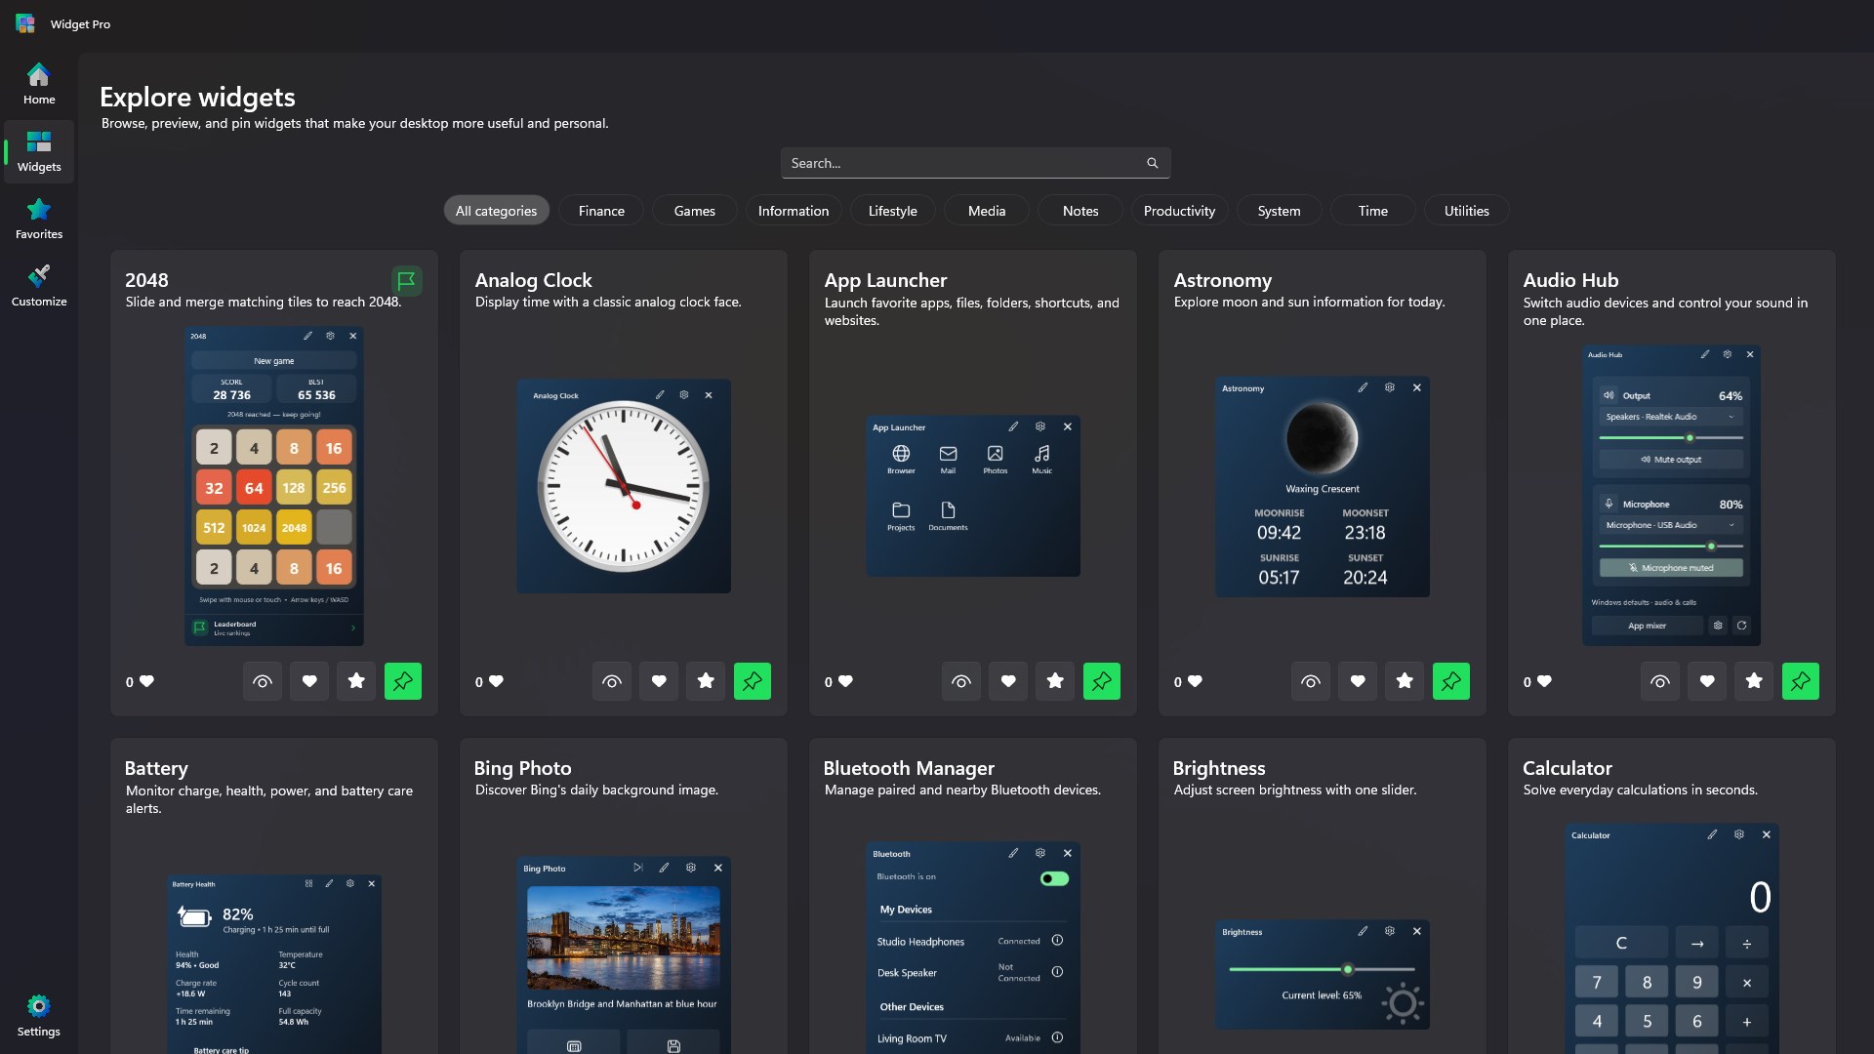
Task: Click the search magnifier icon
Action: 1152,163
